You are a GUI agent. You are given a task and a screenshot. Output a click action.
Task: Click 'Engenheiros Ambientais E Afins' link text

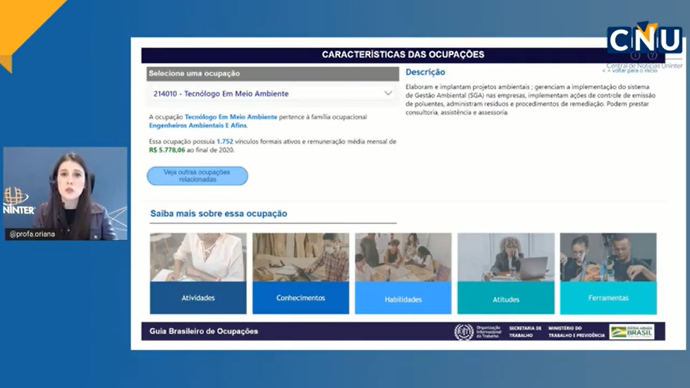[198, 125]
